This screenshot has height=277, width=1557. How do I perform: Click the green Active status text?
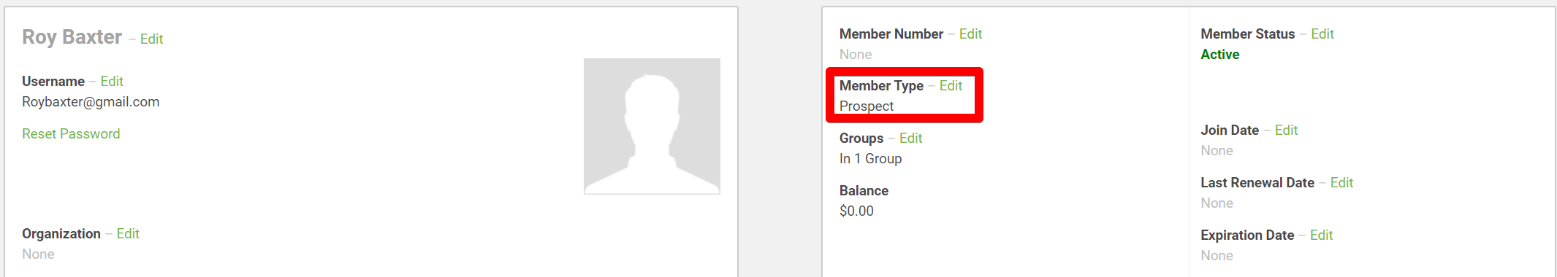(x=1219, y=55)
